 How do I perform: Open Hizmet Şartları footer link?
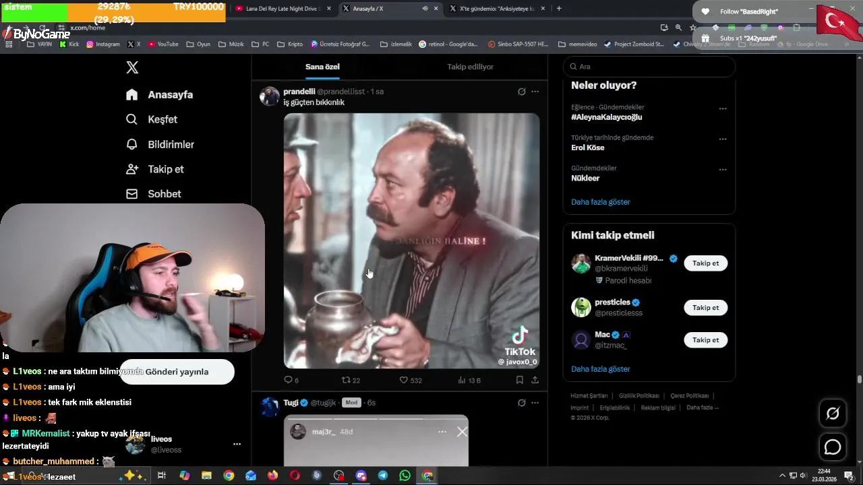(x=589, y=396)
